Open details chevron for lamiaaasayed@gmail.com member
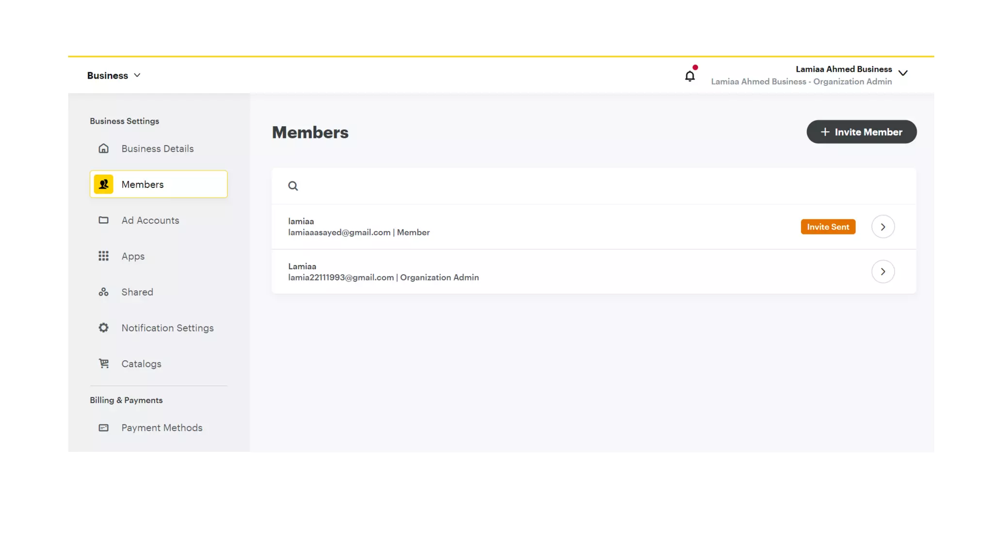This screenshot has width=993, height=559. pos(882,227)
